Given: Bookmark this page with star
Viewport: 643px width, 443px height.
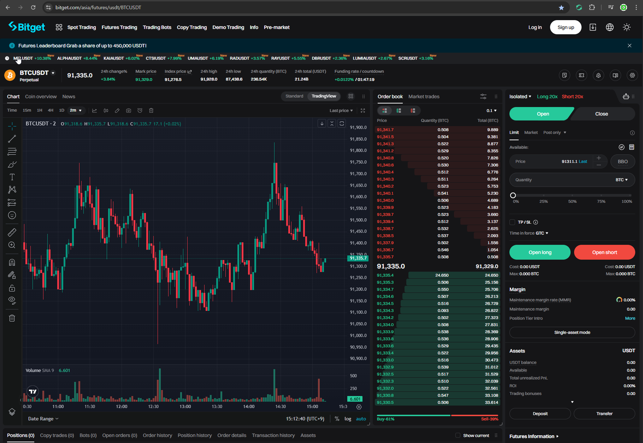Looking at the screenshot, I should pyautogui.click(x=561, y=7).
